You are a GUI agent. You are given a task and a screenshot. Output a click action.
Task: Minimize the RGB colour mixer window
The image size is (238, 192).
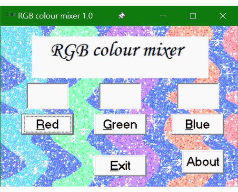tap(163, 16)
